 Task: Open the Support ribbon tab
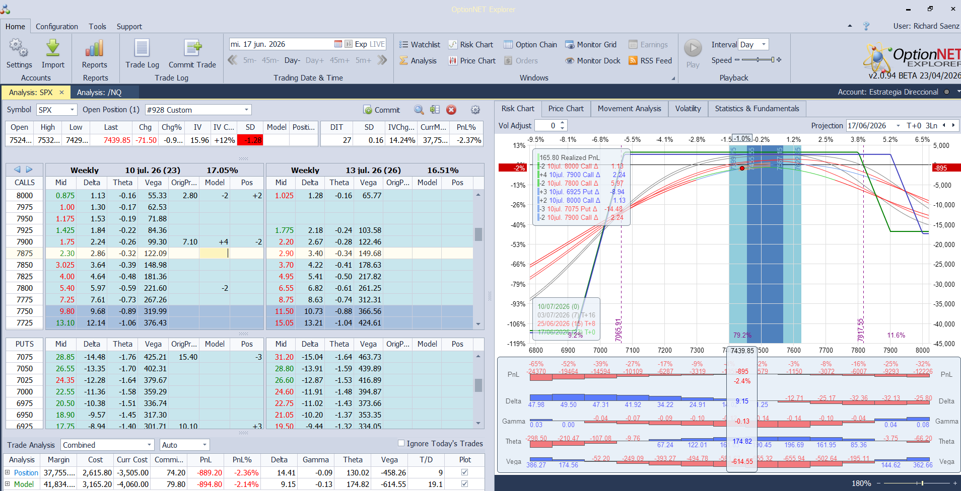tap(129, 27)
